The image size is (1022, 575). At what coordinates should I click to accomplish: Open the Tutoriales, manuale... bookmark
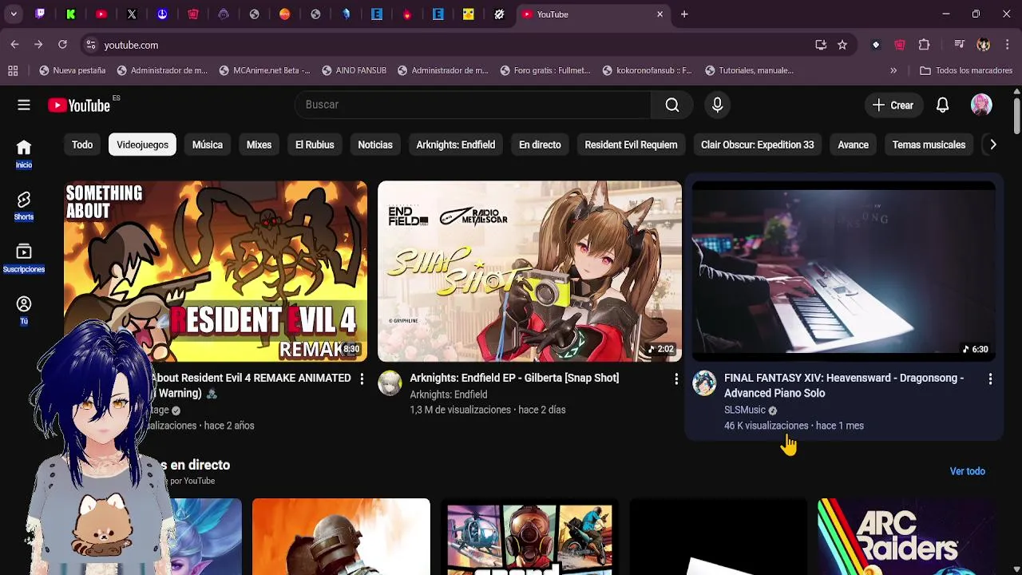pos(749,70)
